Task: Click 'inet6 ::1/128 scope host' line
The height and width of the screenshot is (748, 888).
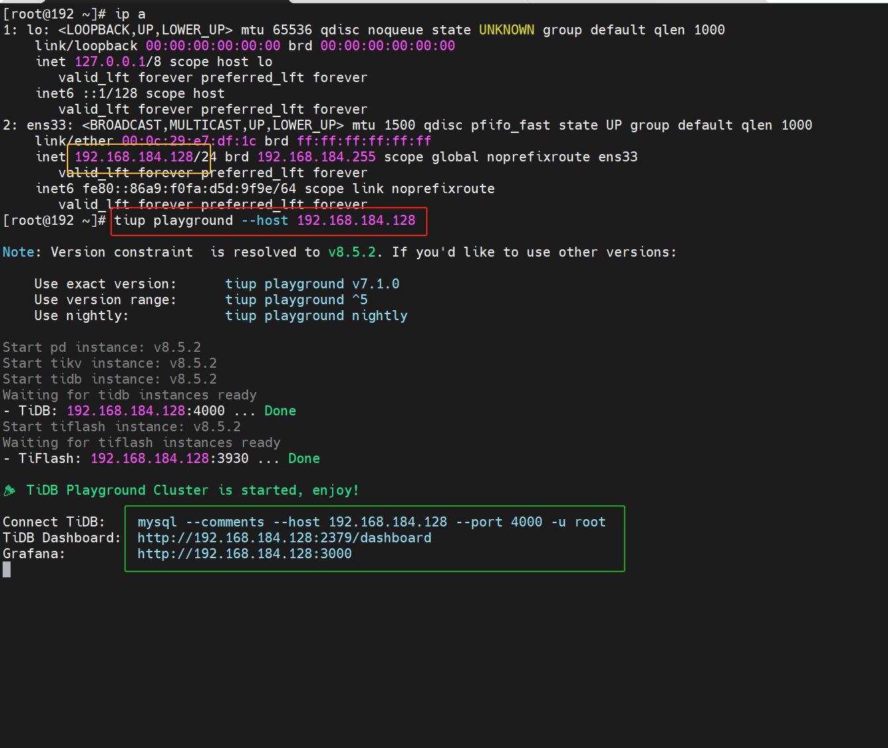Action: click(x=130, y=93)
